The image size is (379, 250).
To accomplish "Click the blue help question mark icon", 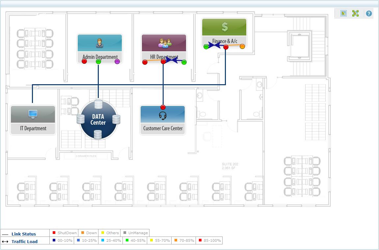I will click(369, 13).
